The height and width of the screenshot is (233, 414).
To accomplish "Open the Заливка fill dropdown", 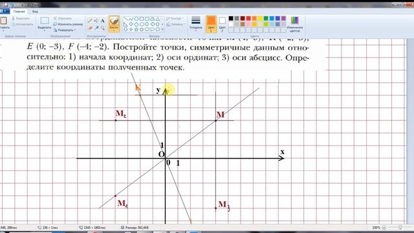I will (x=176, y=25).
